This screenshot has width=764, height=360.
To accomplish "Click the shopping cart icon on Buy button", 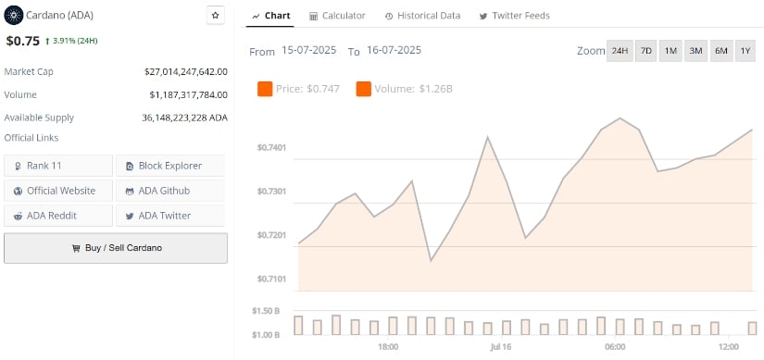I will point(76,248).
